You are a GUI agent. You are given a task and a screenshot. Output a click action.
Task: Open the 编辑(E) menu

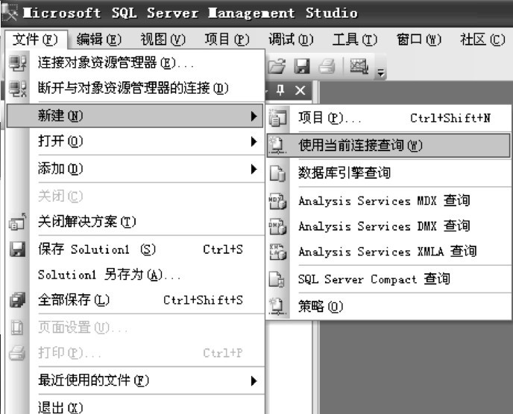coord(99,40)
